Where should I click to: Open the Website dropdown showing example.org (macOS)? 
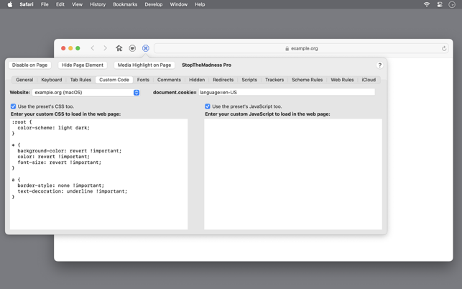coord(86,92)
